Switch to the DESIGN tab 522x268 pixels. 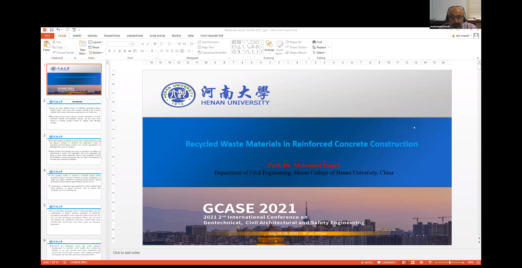pyautogui.click(x=92, y=36)
